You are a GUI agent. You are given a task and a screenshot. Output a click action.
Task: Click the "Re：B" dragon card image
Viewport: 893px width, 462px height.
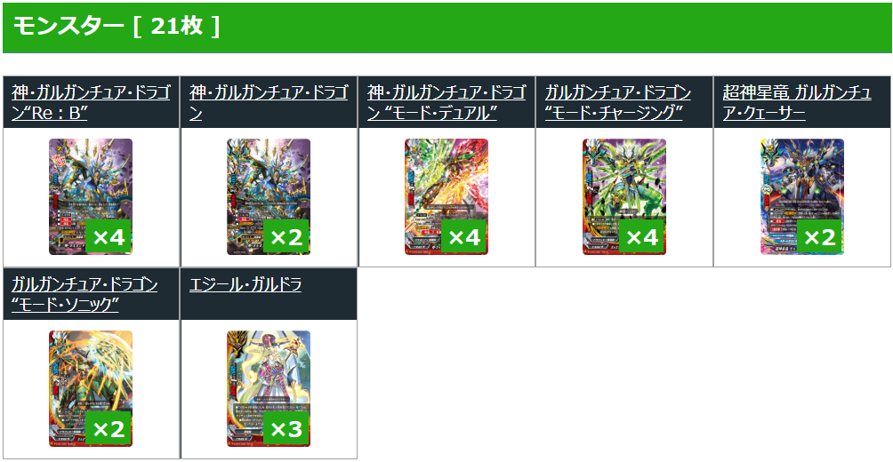[91, 196]
